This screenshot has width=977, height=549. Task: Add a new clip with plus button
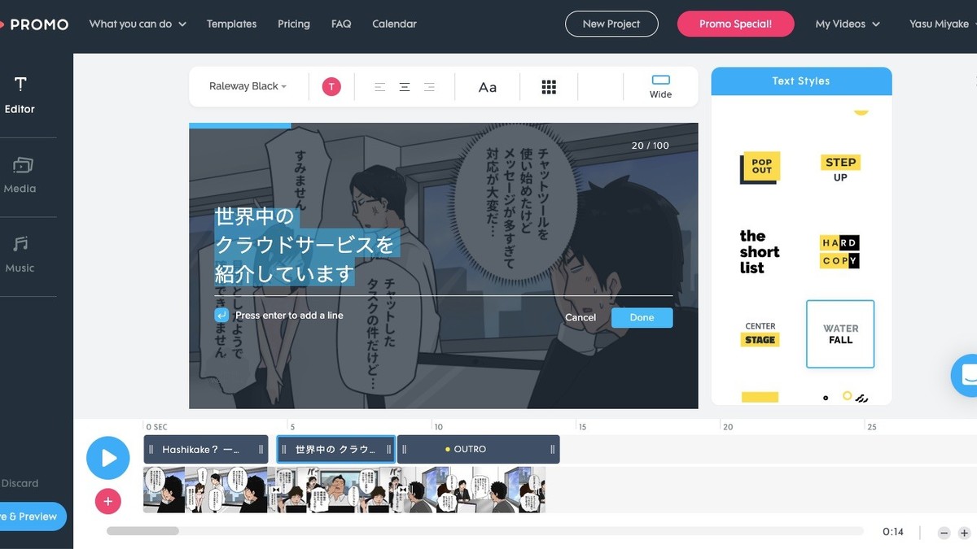pyautogui.click(x=107, y=501)
